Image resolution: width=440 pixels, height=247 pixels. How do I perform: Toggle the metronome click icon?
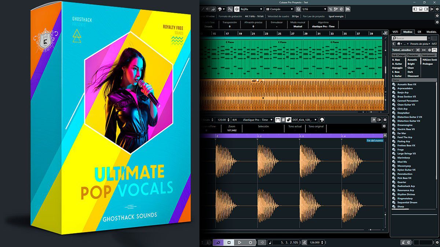(x=403, y=242)
